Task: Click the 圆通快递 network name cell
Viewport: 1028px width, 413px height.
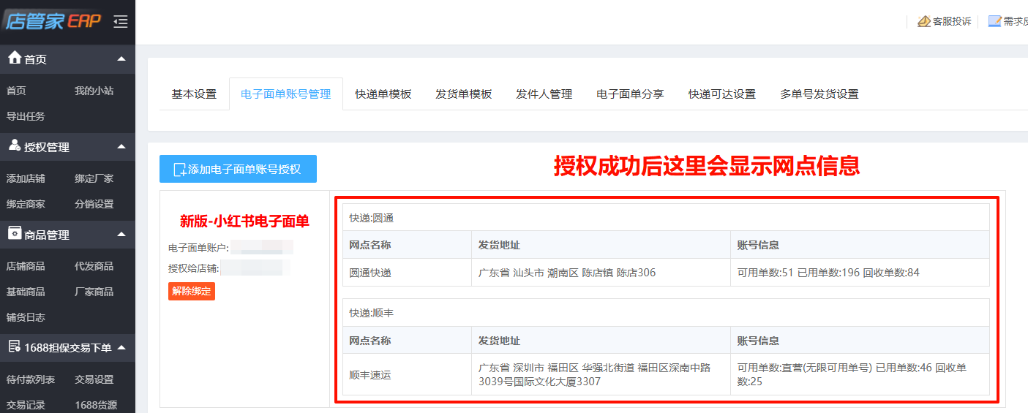Action: (407, 273)
